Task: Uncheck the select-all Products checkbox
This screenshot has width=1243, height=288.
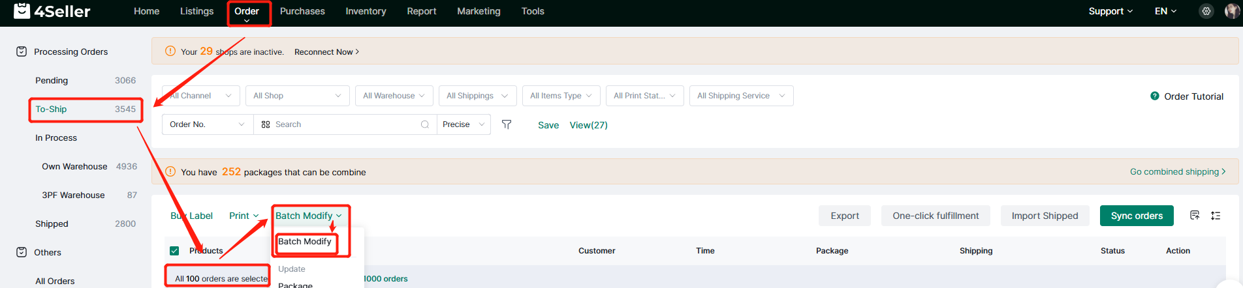Action: pos(174,251)
